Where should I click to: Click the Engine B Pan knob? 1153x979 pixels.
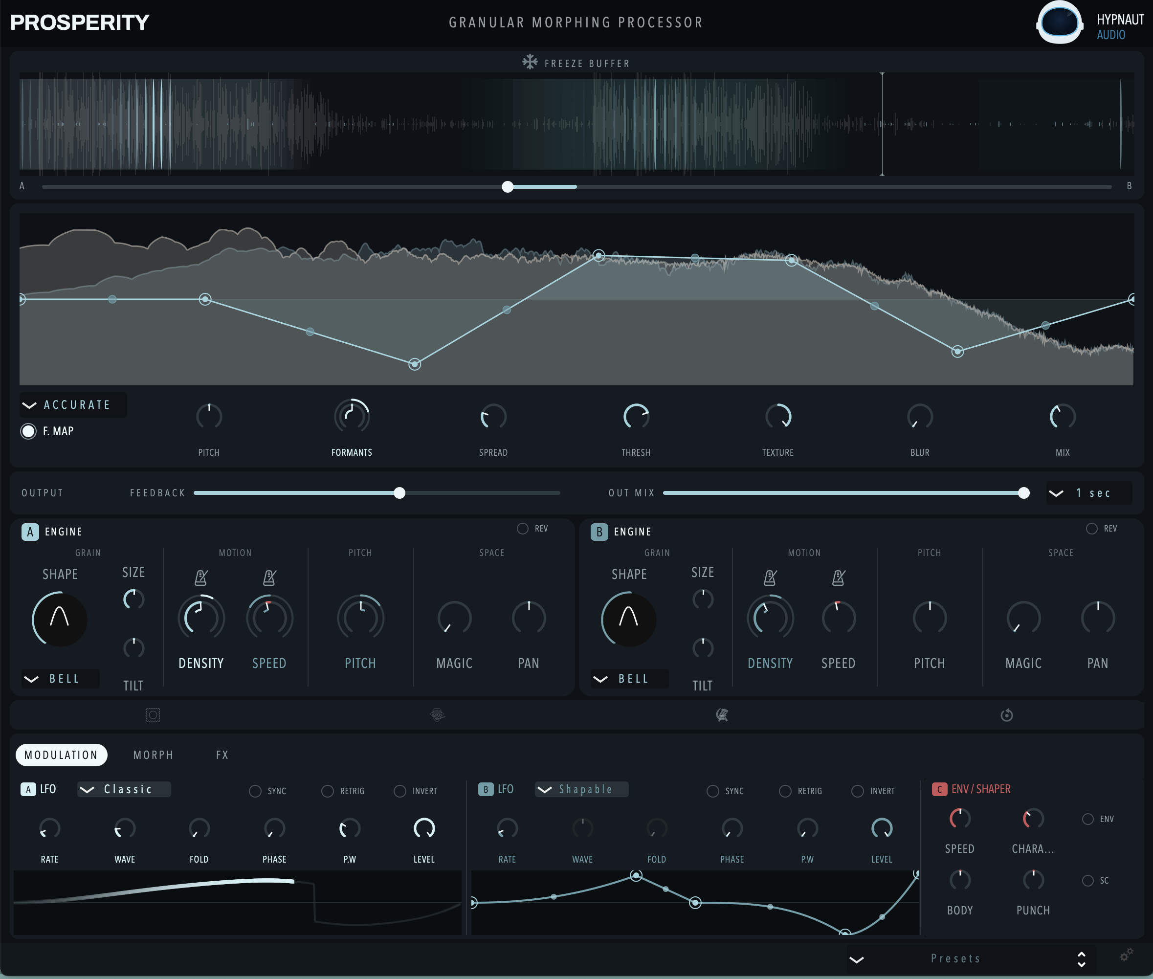1098,618
